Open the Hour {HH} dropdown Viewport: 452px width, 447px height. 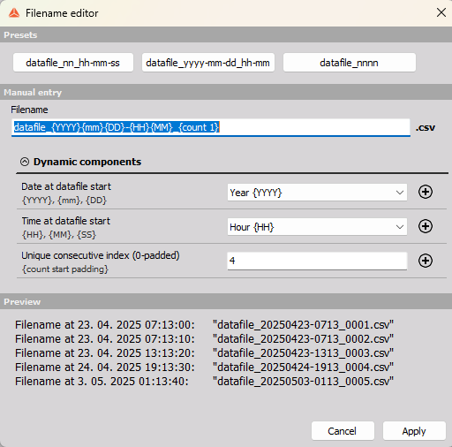click(317, 227)
